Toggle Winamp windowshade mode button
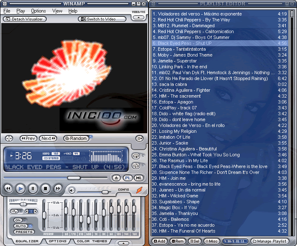The height and width of the screenshot is (246, 297). (x=139, y=4)
